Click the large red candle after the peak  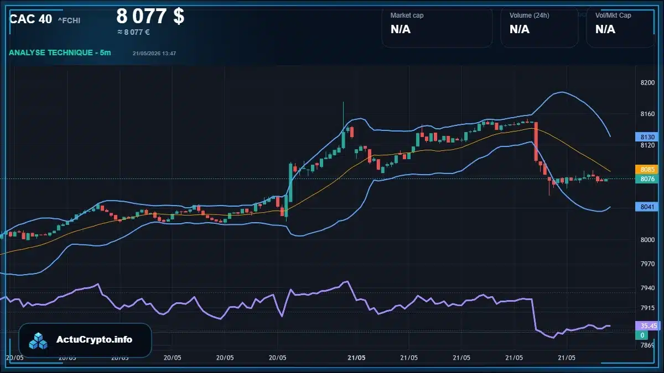pyautogui.click(x=536, y=141)
